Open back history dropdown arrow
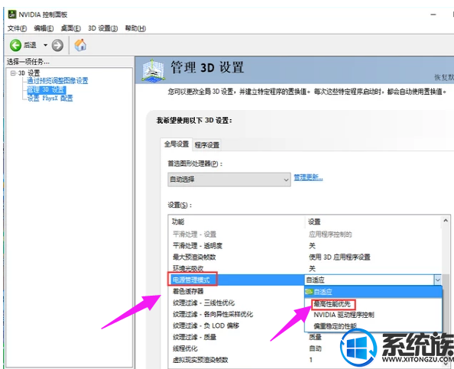This screenshot has width=454, height=369. click(x=45, y=45)
